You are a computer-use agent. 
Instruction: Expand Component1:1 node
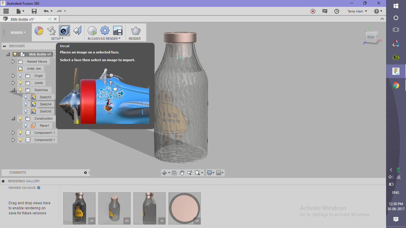click(x=13, y=133)
